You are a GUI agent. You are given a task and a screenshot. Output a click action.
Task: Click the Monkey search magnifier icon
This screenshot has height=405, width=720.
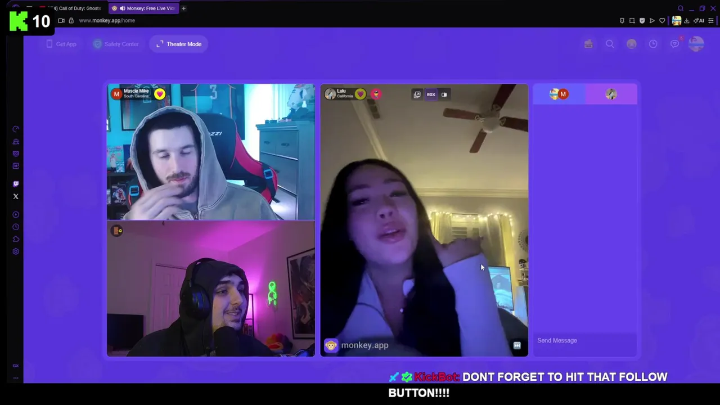610,44
